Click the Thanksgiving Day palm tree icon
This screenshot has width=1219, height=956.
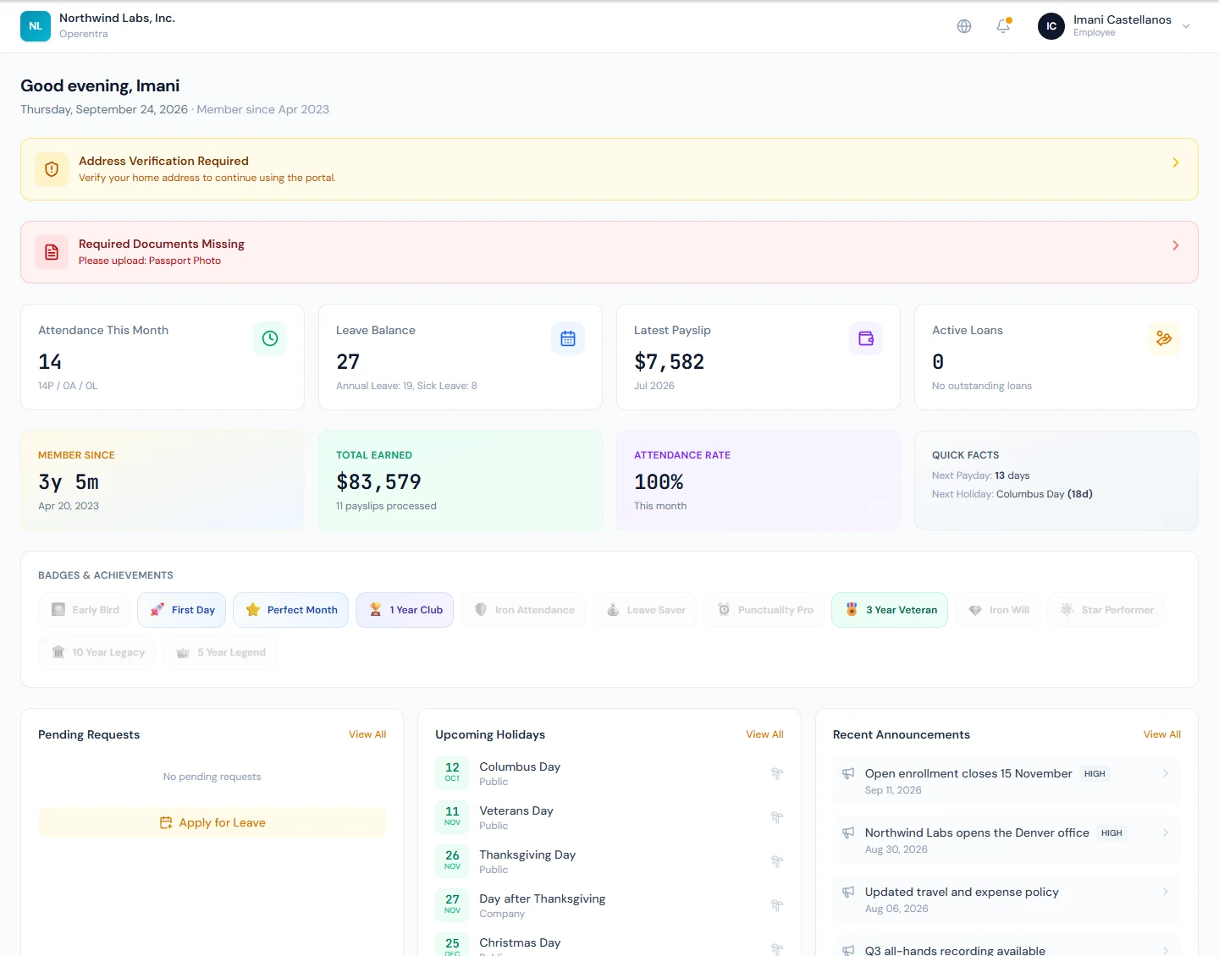point(776,861)
